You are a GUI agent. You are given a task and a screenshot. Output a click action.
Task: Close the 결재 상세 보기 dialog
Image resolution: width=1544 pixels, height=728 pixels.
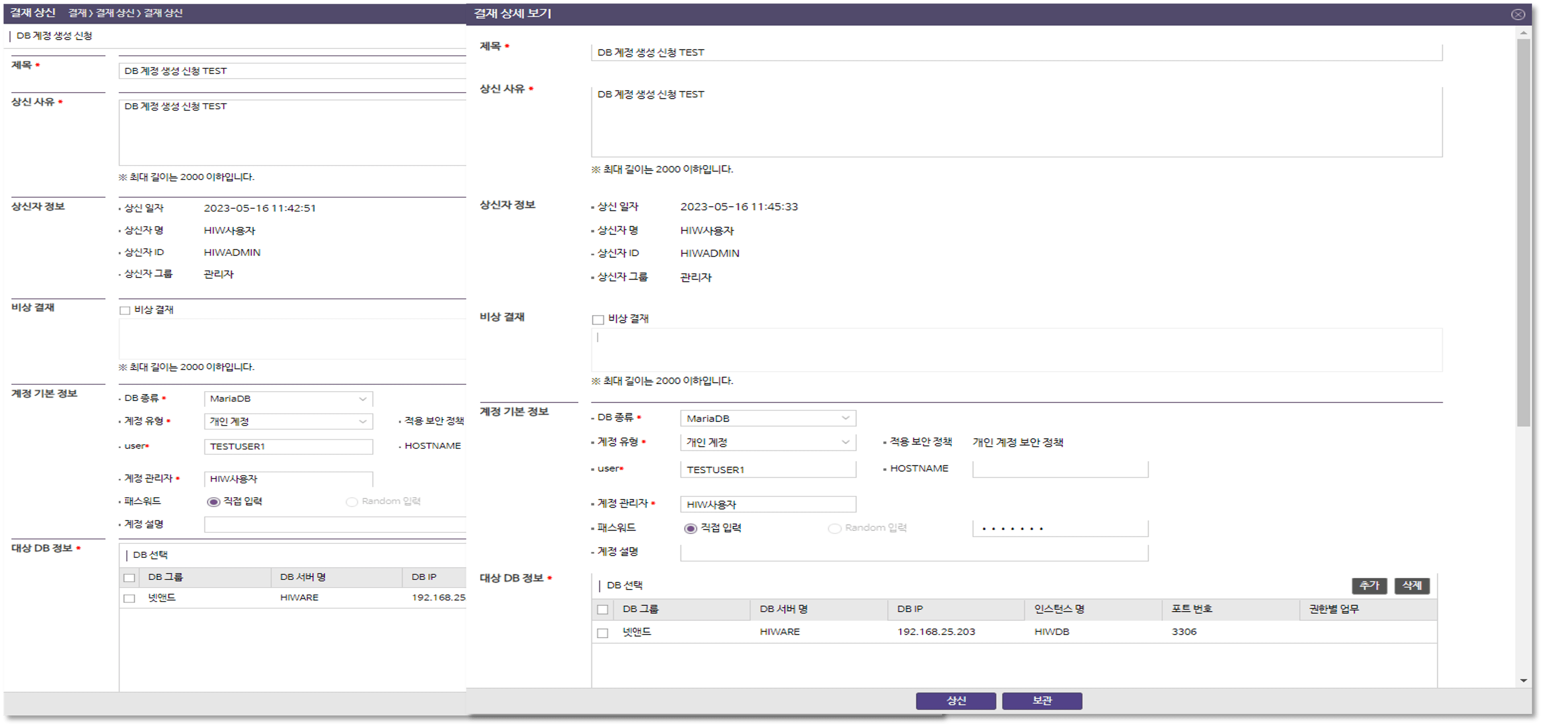(1517, 14)
